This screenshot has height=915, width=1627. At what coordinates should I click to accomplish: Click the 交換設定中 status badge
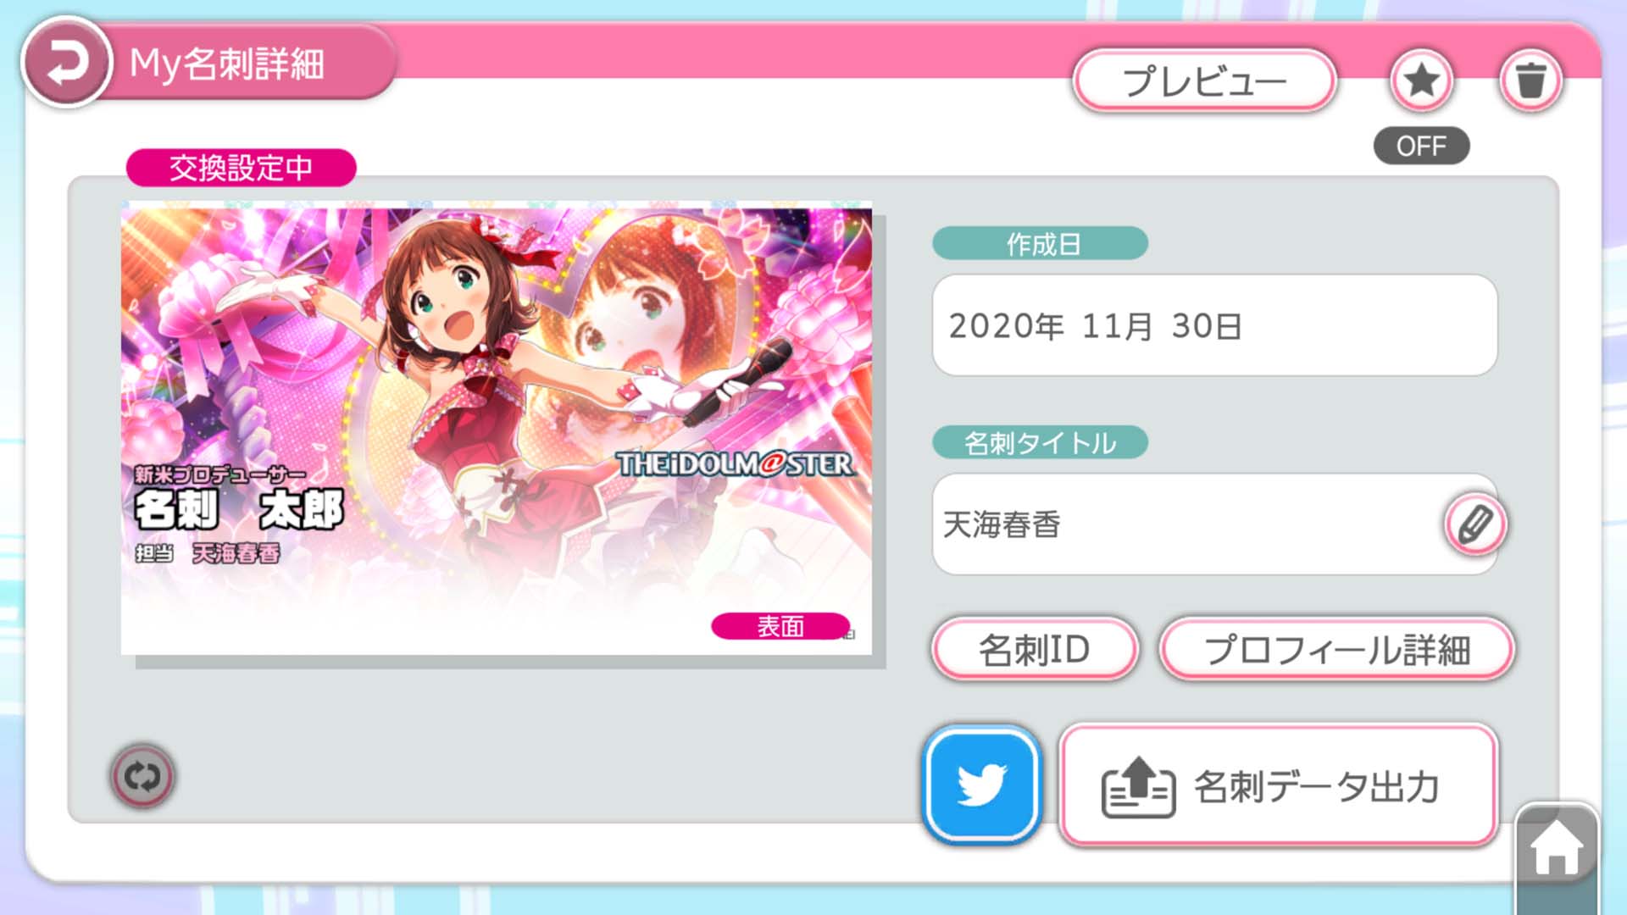click(x=241, y=168)
